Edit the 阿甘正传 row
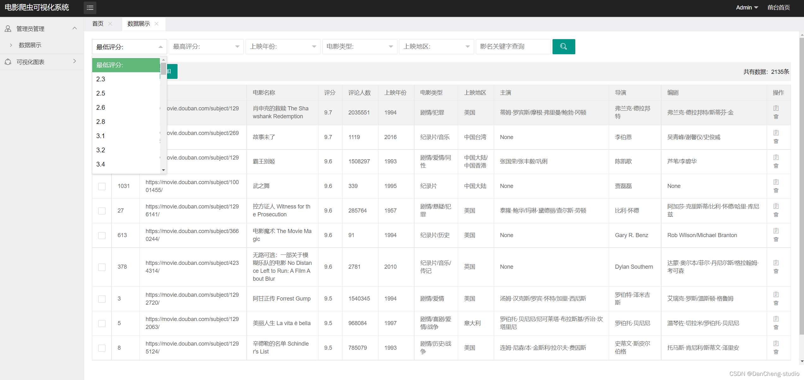This screenshot has width=804, height=380. pos(776,295)
